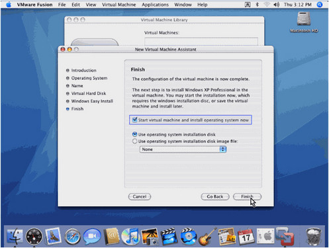Click the Finish button
The width and height of the screenshot is (329, 248).
(x=247, y=196)
